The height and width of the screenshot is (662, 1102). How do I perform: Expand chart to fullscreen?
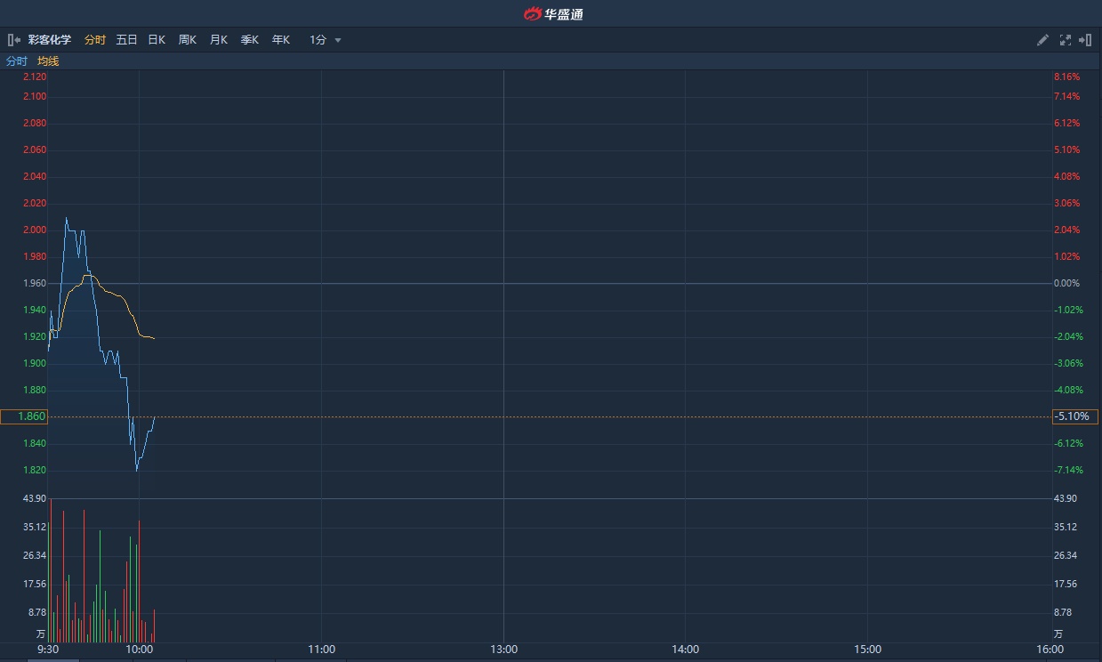1066,40
